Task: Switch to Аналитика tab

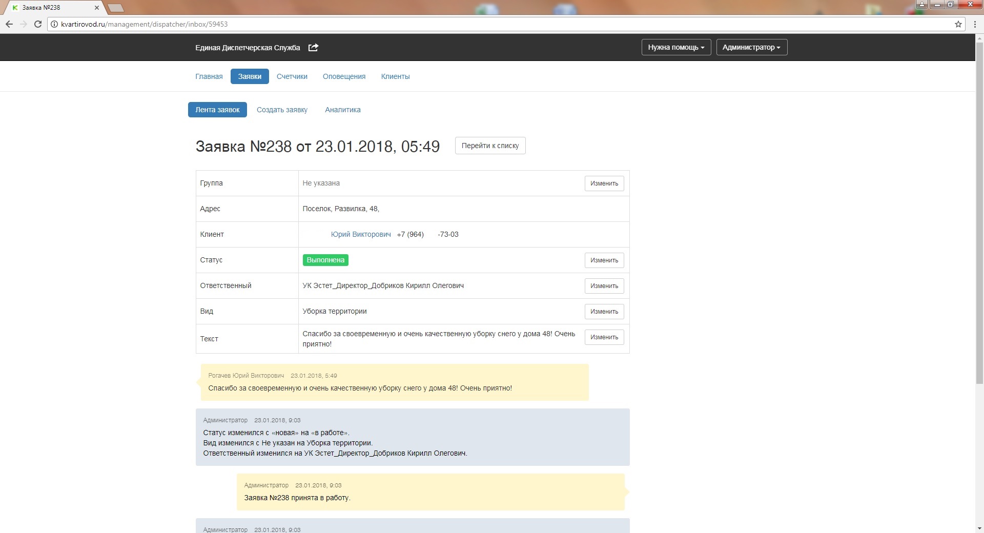Action: pyautogui.click(x=343, y=110)
